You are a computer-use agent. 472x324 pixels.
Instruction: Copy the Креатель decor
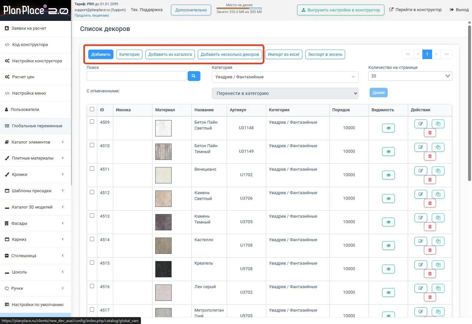438,265
